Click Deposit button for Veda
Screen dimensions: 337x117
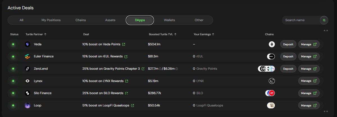click(x=288, y=44)
